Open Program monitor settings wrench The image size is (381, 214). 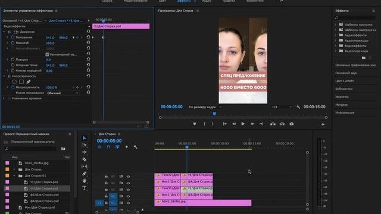[x=298, y=107]
